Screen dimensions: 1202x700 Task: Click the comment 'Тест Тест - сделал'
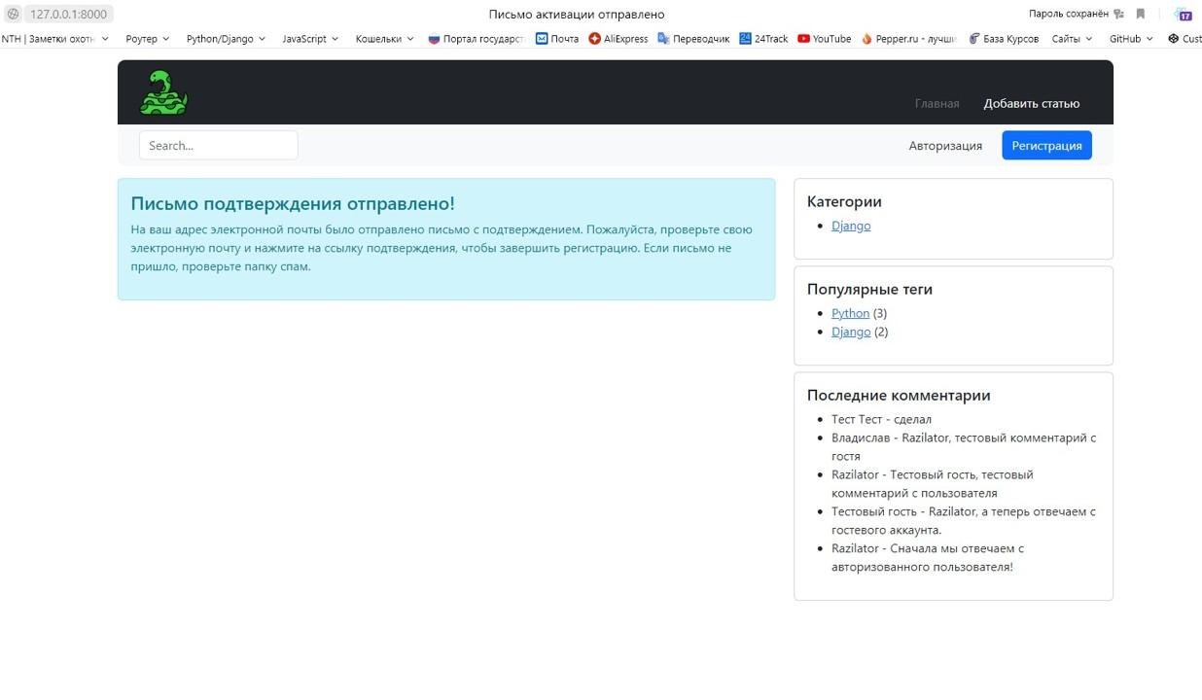point(881,419)
